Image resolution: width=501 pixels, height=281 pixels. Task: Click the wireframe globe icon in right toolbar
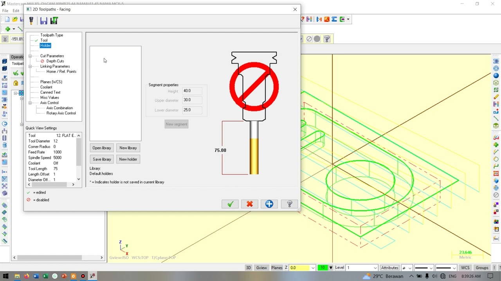[496, 69]
